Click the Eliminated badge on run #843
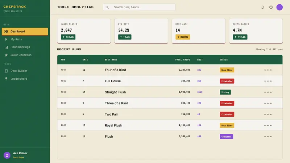The width and height of the screenshot is (290, 163). coord(227,114)
